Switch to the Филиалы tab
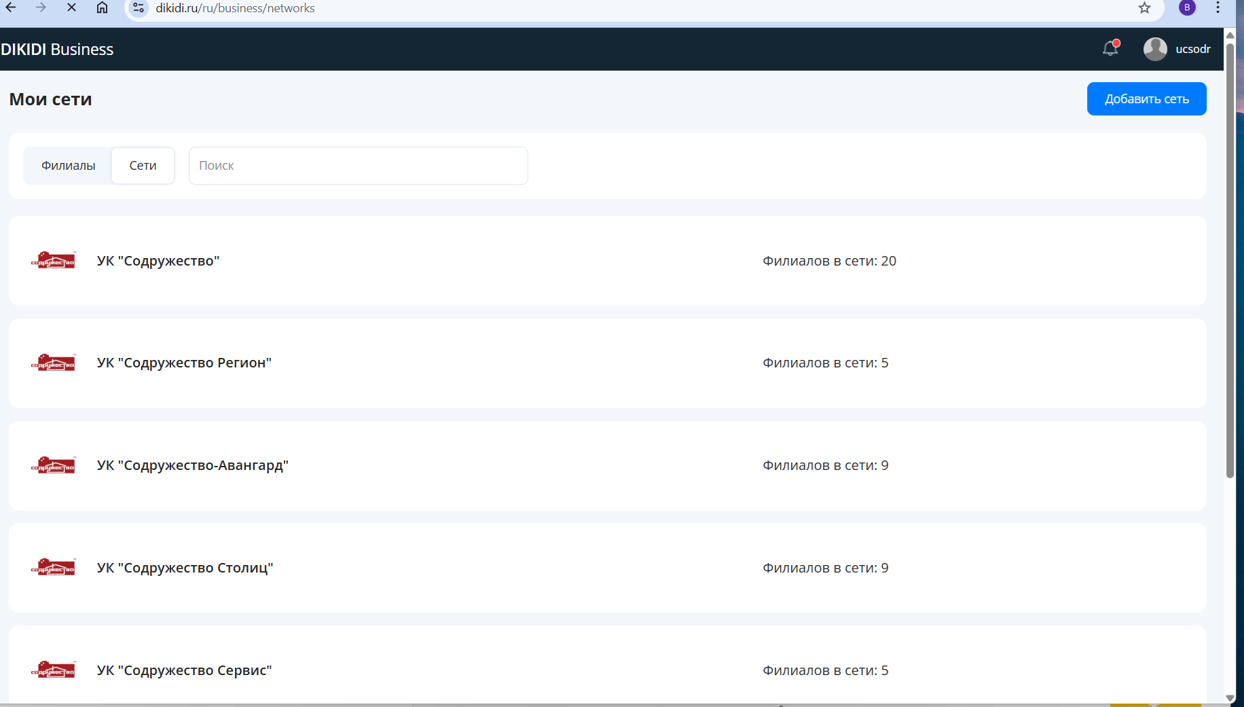This screenshot has width=1244, height=707. click(68, 166)
